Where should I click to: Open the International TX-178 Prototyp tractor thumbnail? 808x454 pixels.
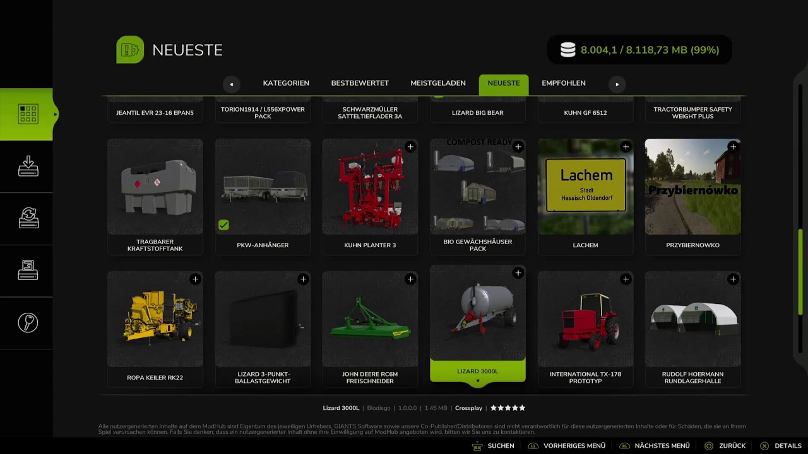pyautogui.click(x=585, y=319)
